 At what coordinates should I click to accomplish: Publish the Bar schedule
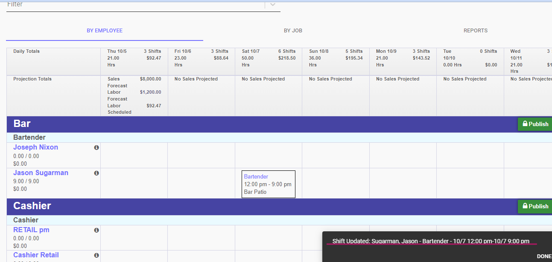coord(535,124)
